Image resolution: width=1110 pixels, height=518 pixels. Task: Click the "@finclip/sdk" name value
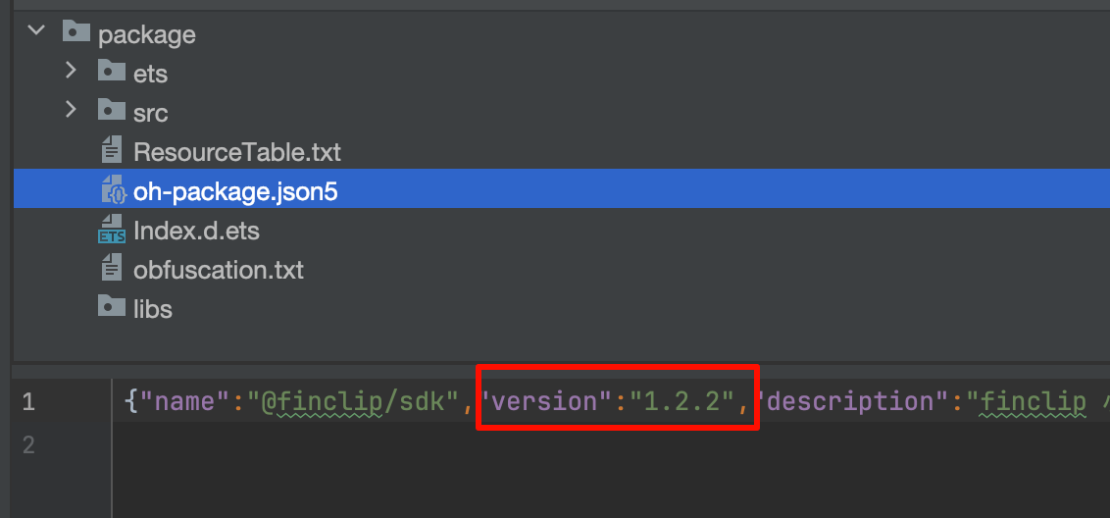coord(354,401)
